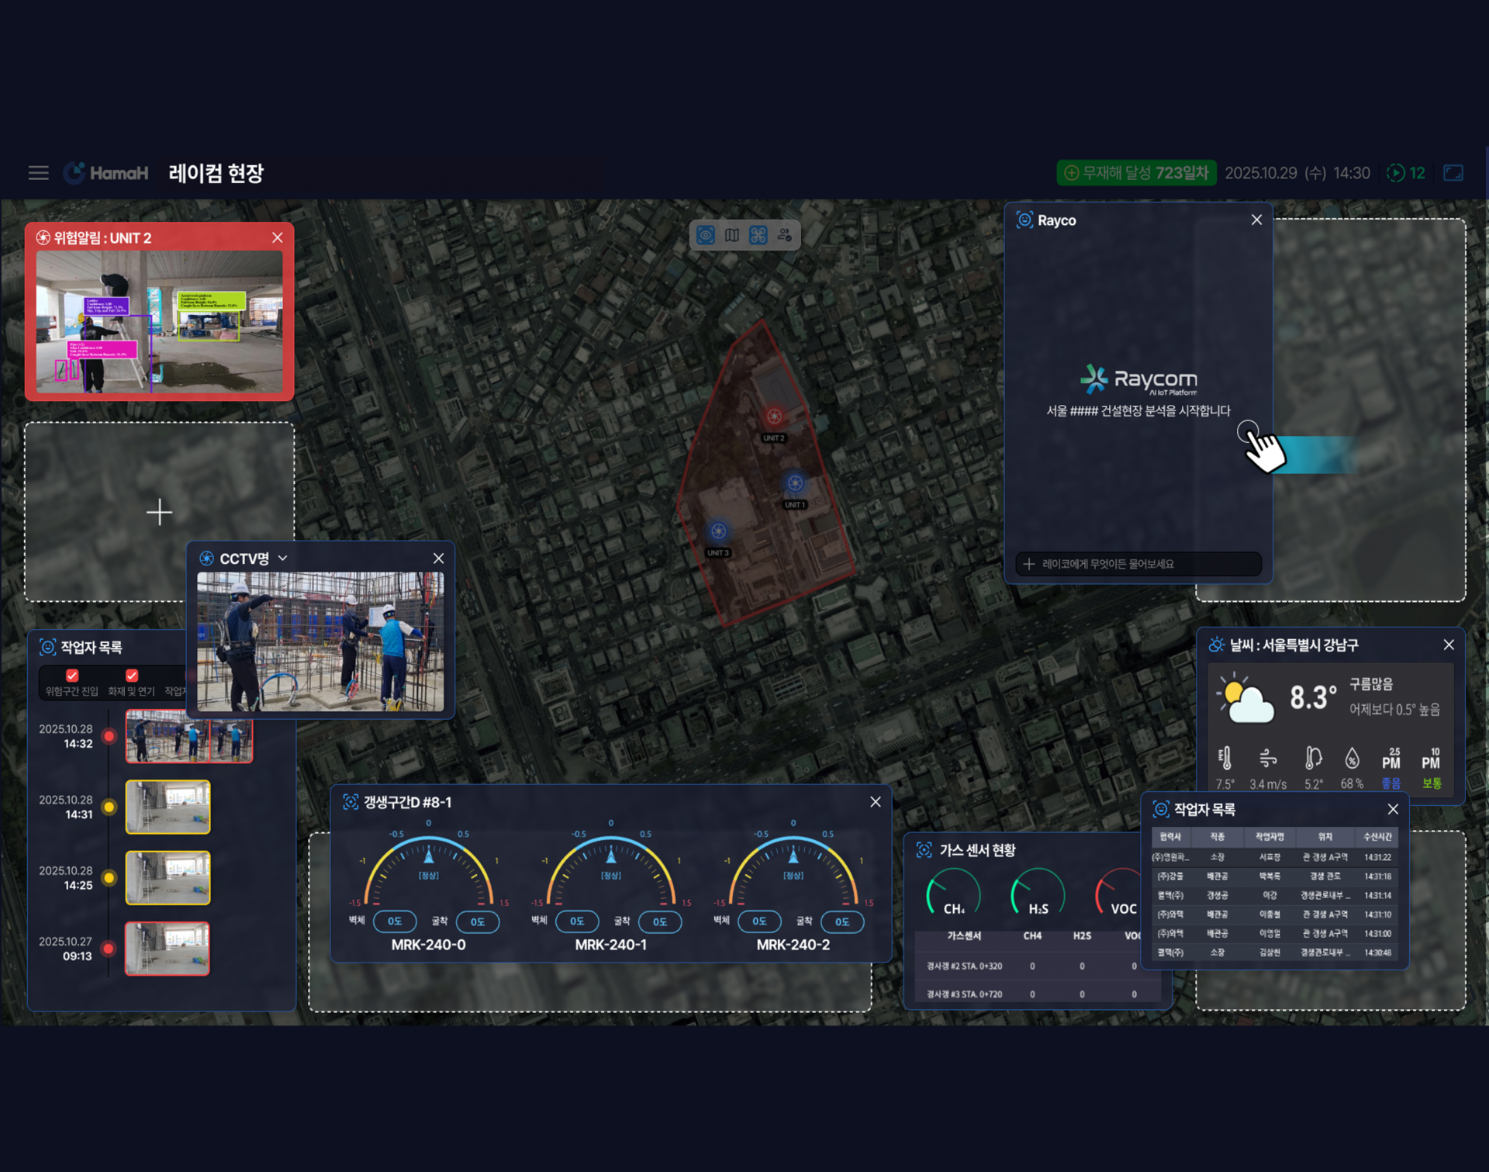Expand the CCTV명 dropdown

283,558
